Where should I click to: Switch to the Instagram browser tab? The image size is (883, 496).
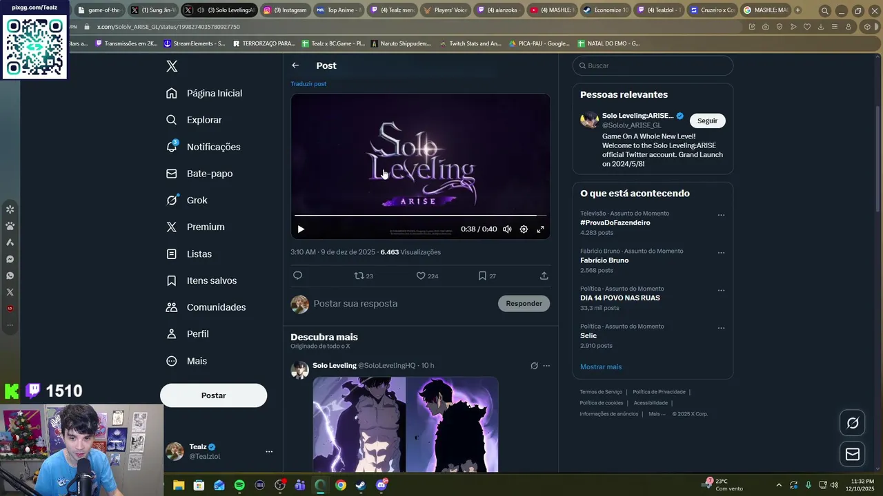285,10
